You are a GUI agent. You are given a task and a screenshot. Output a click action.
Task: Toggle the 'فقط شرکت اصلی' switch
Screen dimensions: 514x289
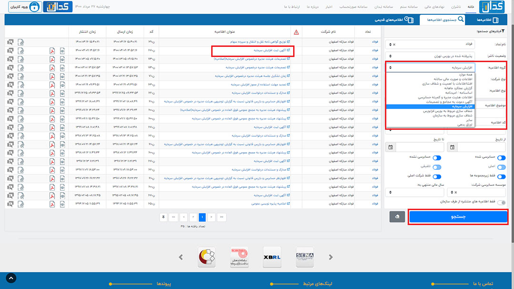tap(436, 177)
